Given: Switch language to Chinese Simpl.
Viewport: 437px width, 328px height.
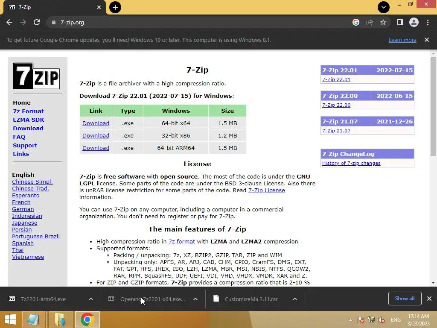Looking at the screenshot, I should tap(32, 182).
